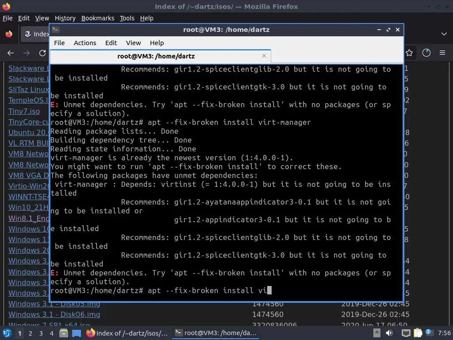The height and width of the screenshot is (340, 453).
Task: Open the Slackware link, first in list
Action: (x=29, y=69)
